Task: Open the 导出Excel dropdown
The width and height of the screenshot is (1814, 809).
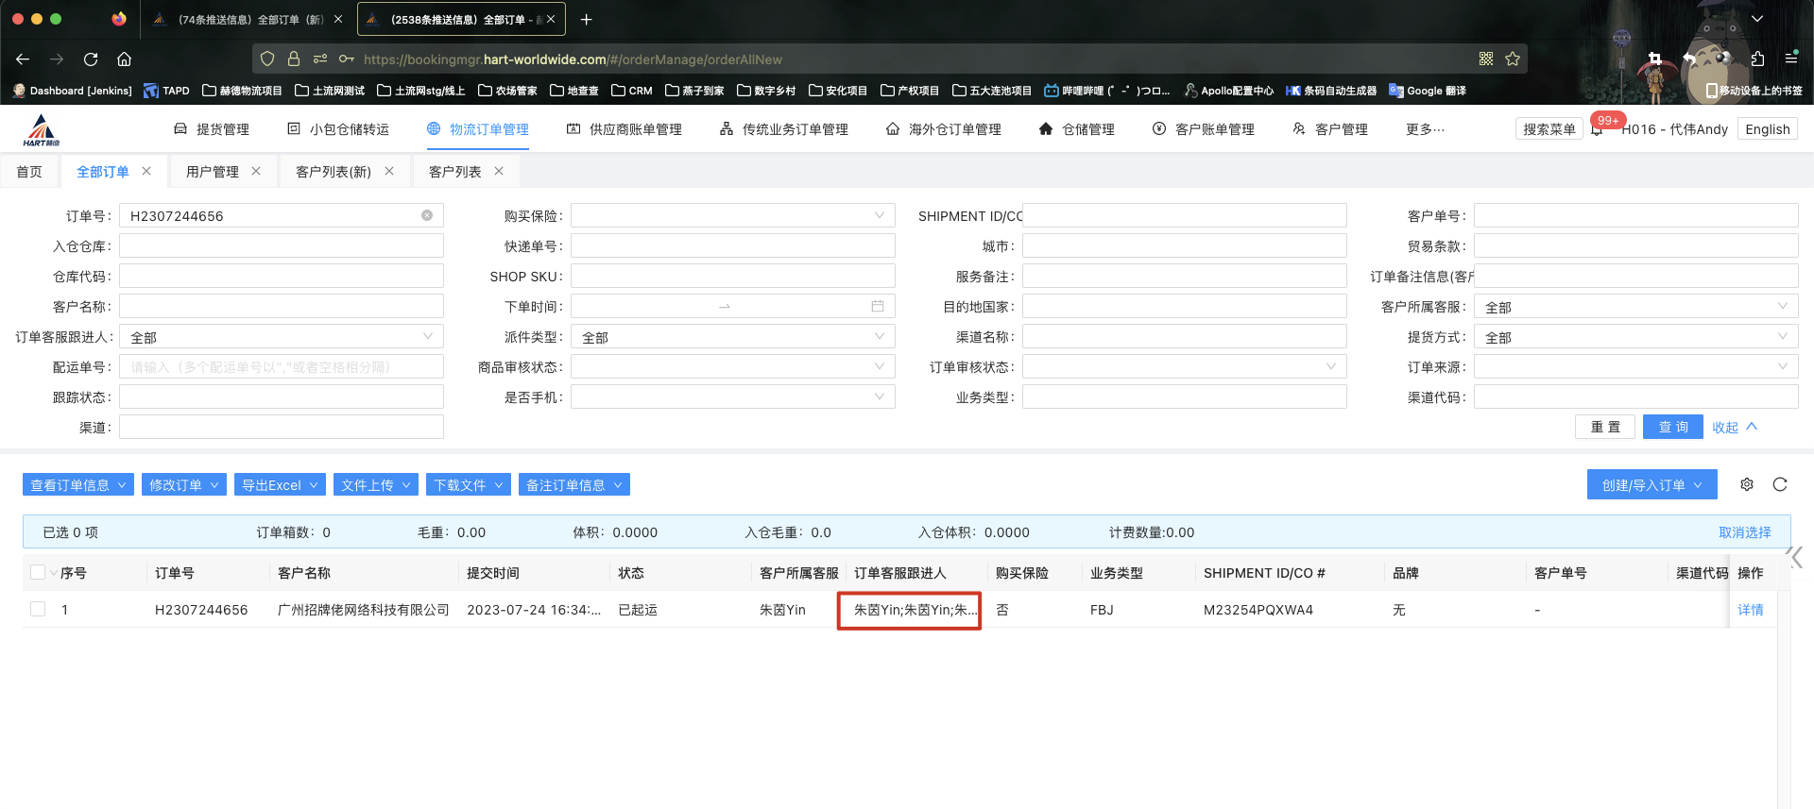Action: coord(280,485)
